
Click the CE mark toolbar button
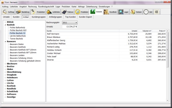click(157, 12)
